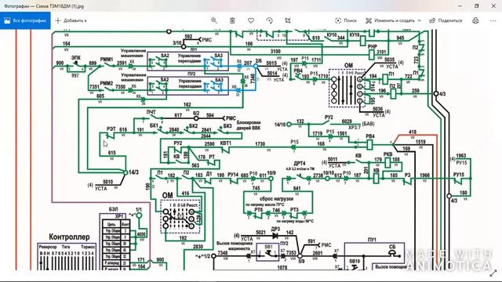Open the crop tool icon
The height and width of the screenshot is (282, 502).
click(x=288, y=20)
